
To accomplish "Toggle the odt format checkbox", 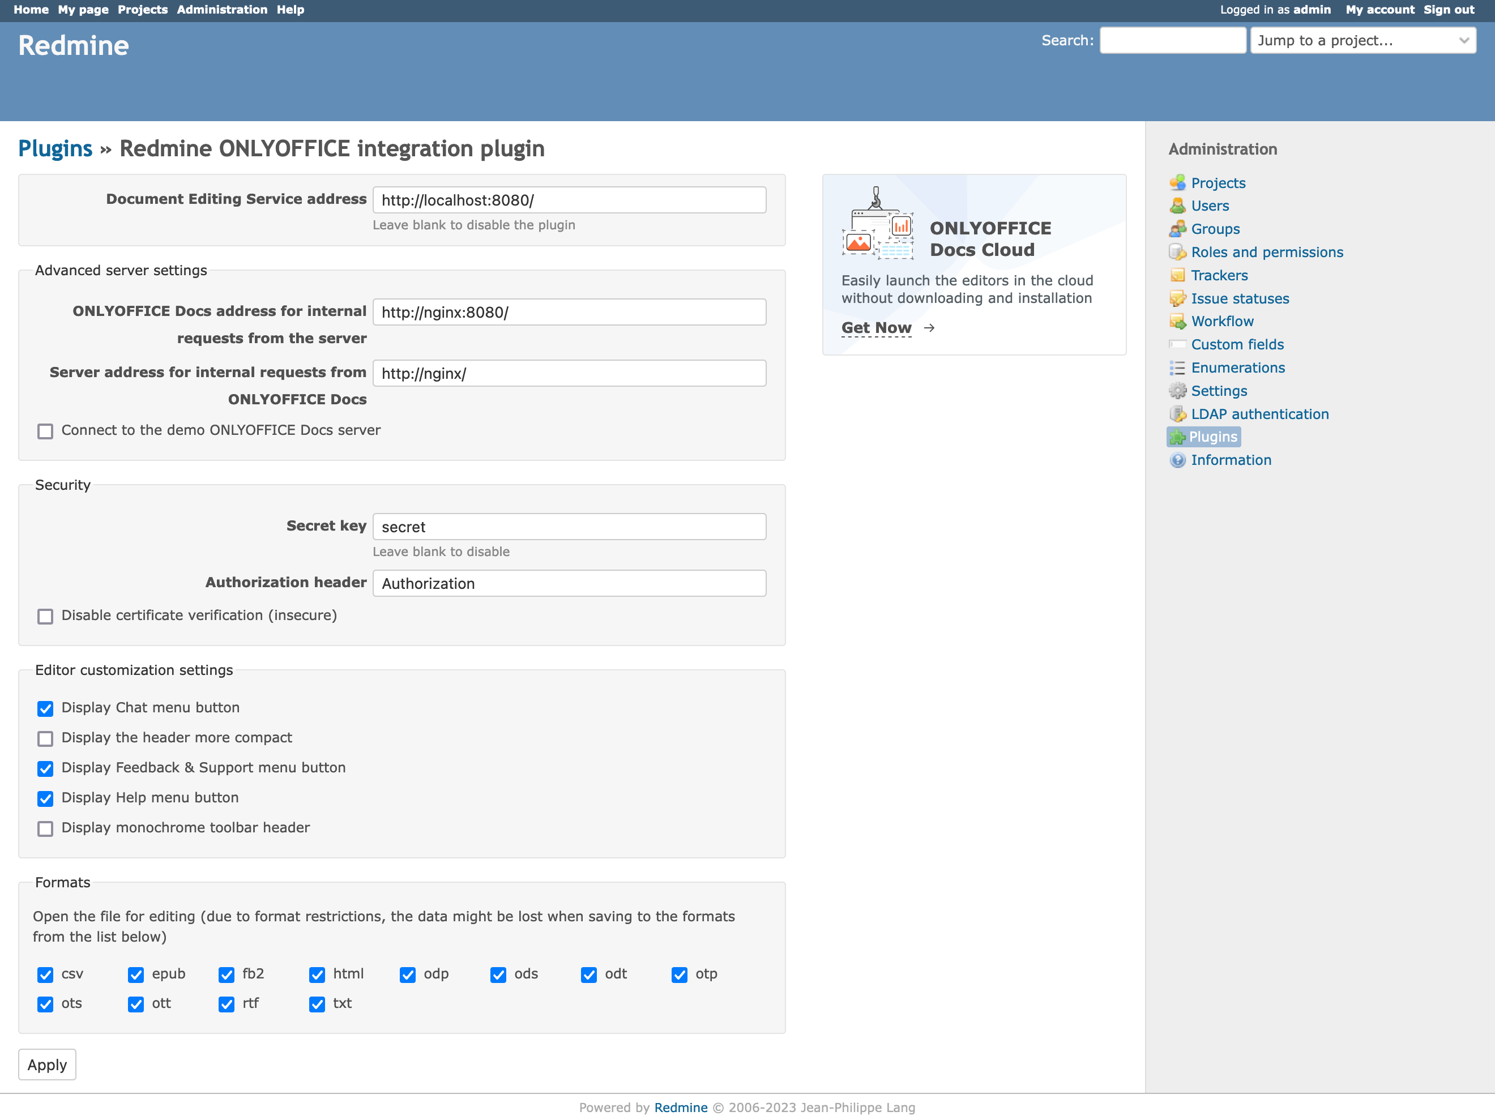I will tap(589, 974).
